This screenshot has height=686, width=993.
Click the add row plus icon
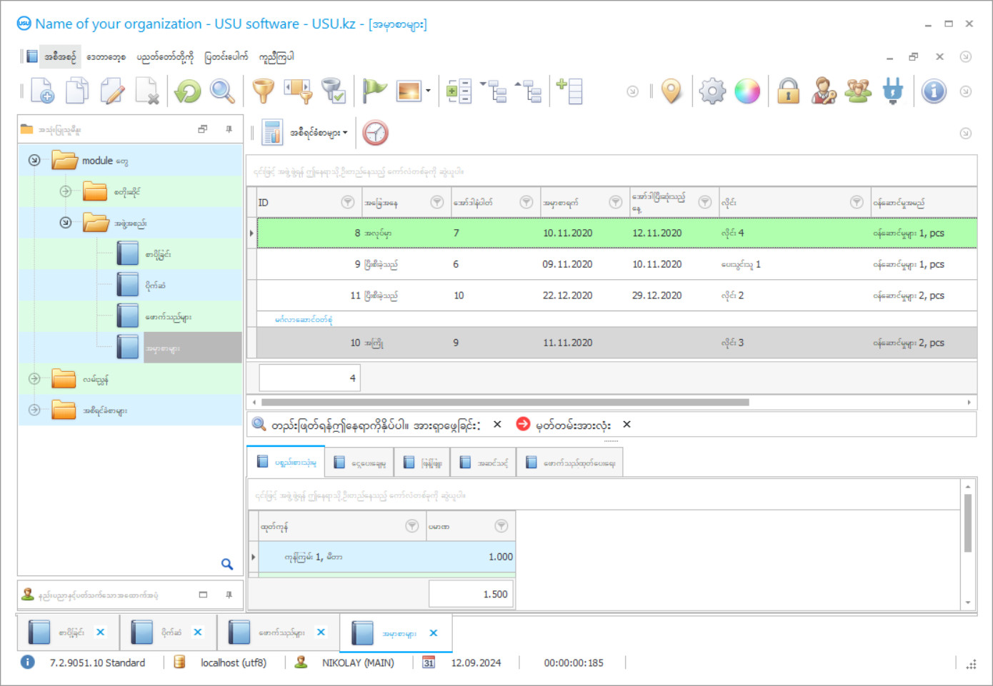(x=570, y=91)
